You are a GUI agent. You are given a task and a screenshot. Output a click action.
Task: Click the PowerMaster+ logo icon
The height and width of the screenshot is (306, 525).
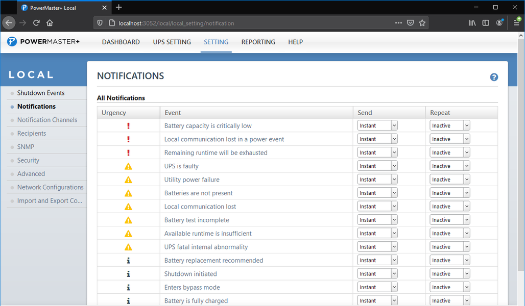coord(12,42)
